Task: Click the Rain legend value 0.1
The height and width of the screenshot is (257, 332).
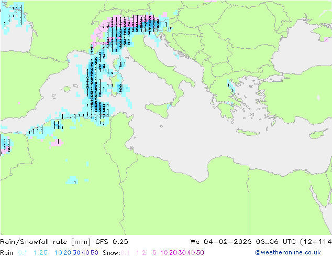Action: tap(23, 253)
